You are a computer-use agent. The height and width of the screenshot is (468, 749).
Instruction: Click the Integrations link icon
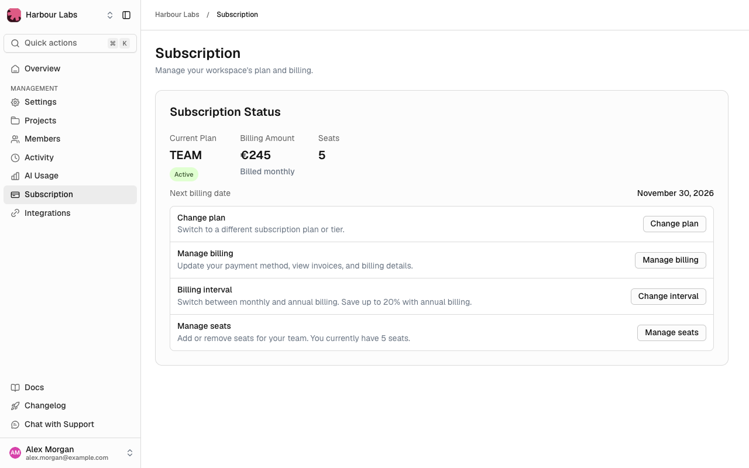click(x=15, y=214)
